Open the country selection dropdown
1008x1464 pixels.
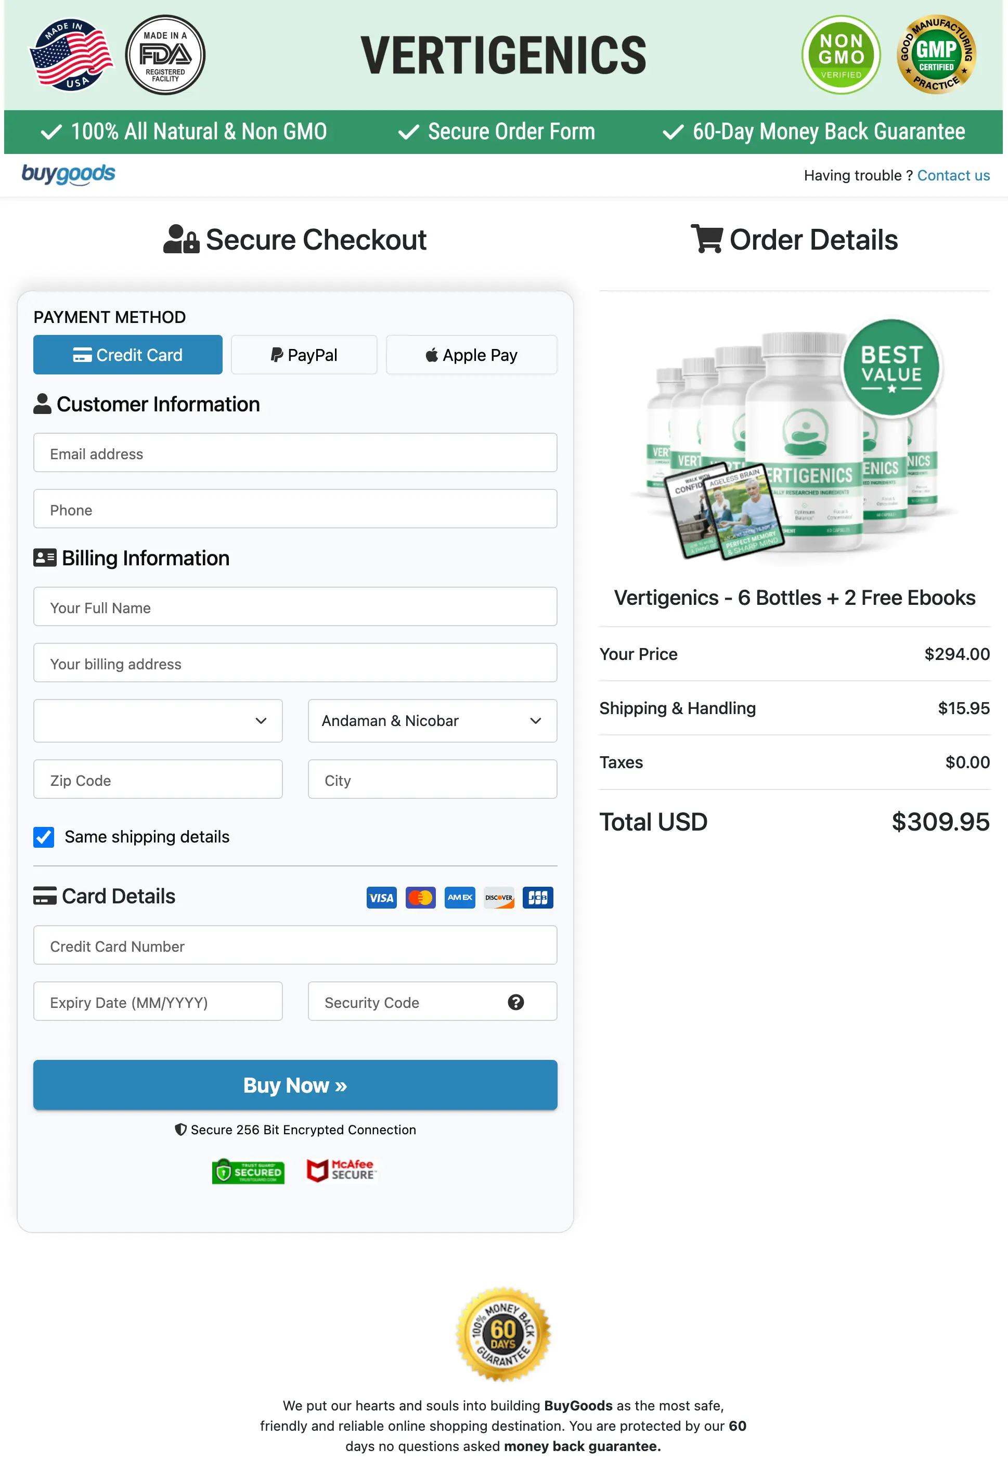157,721
